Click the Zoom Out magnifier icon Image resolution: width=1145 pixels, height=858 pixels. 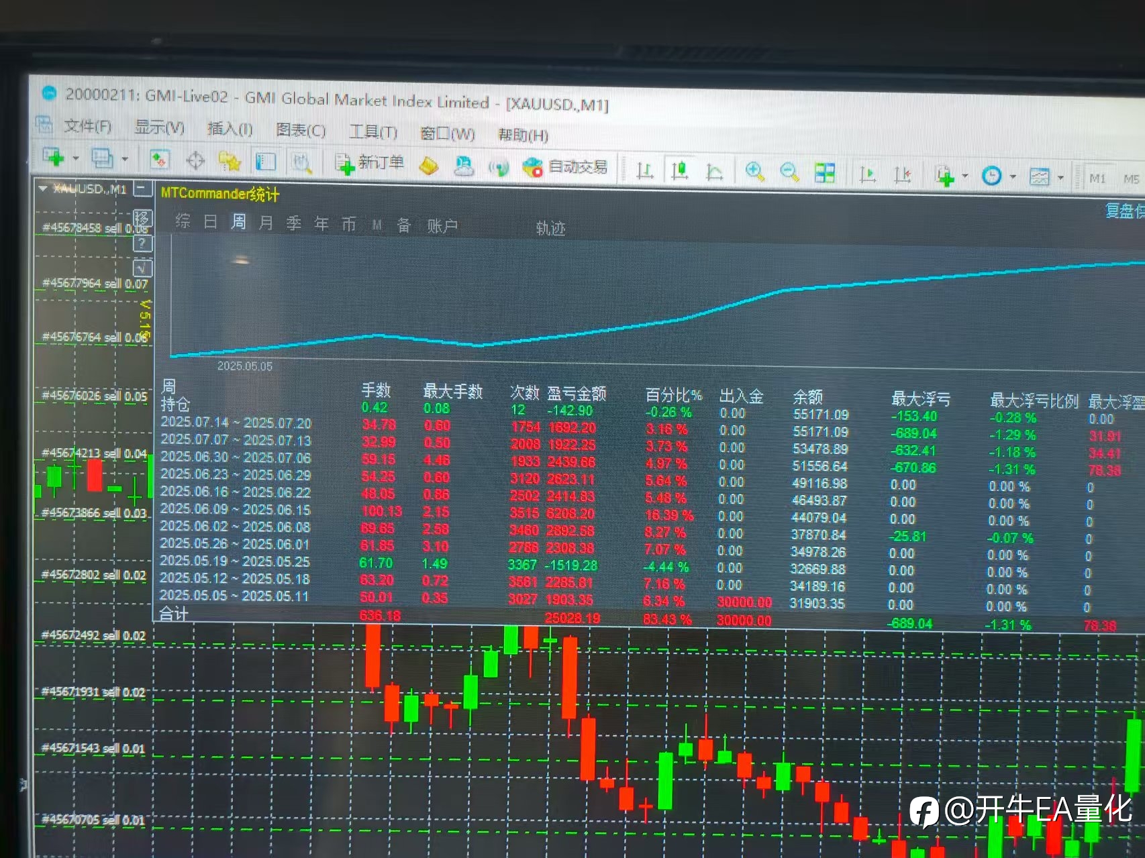789,172
